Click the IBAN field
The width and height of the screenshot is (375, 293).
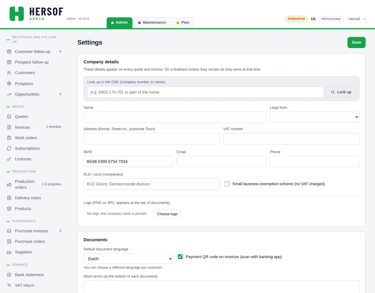pyautogui.click(x=128, y=161)
